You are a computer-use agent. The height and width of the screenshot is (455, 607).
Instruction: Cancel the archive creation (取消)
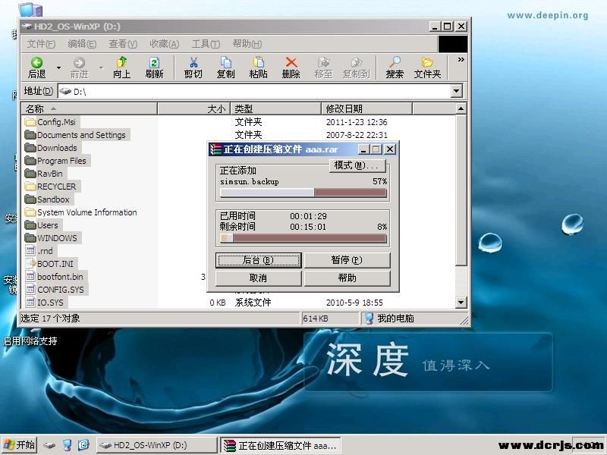tap(258, 278)
